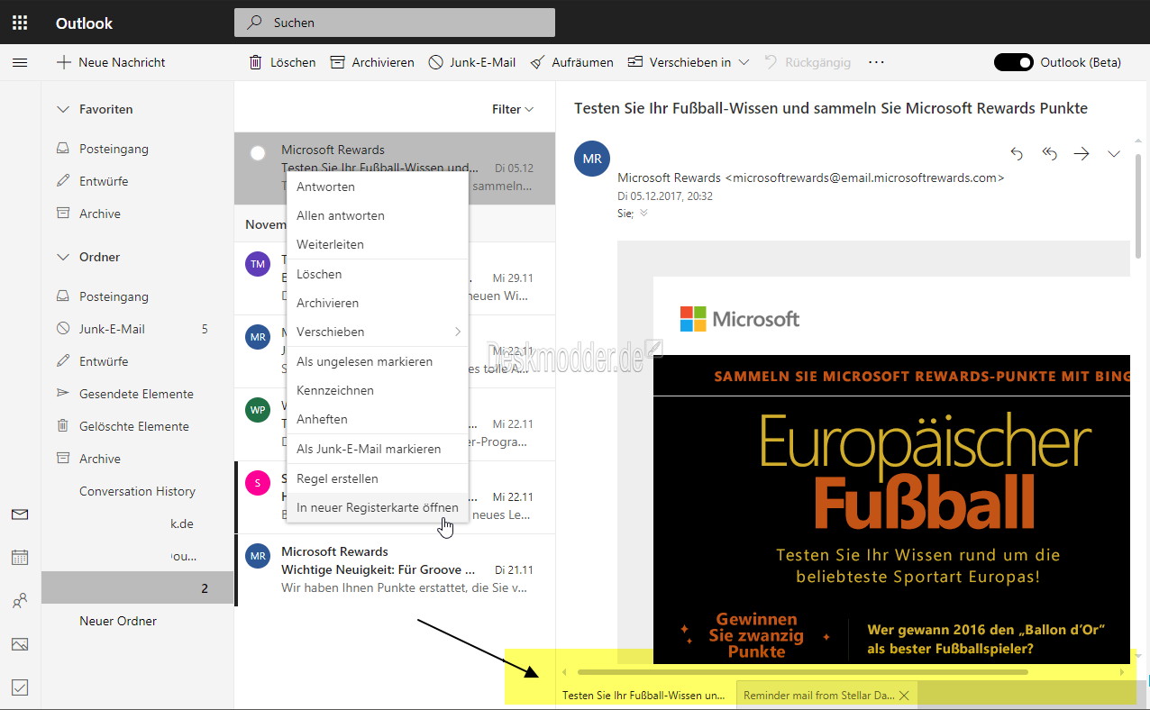Click the Suchen search field
The width and height of the screenshot is (1150, 710).
(395, 23)
